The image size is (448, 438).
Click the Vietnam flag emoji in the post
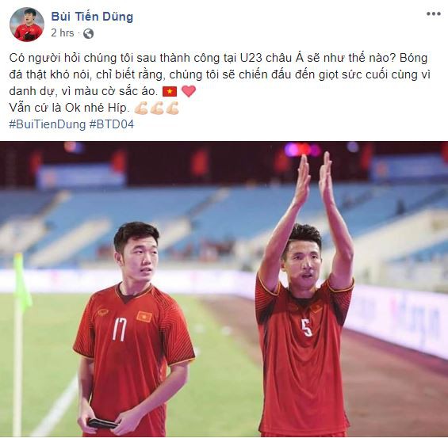point(170,92)
